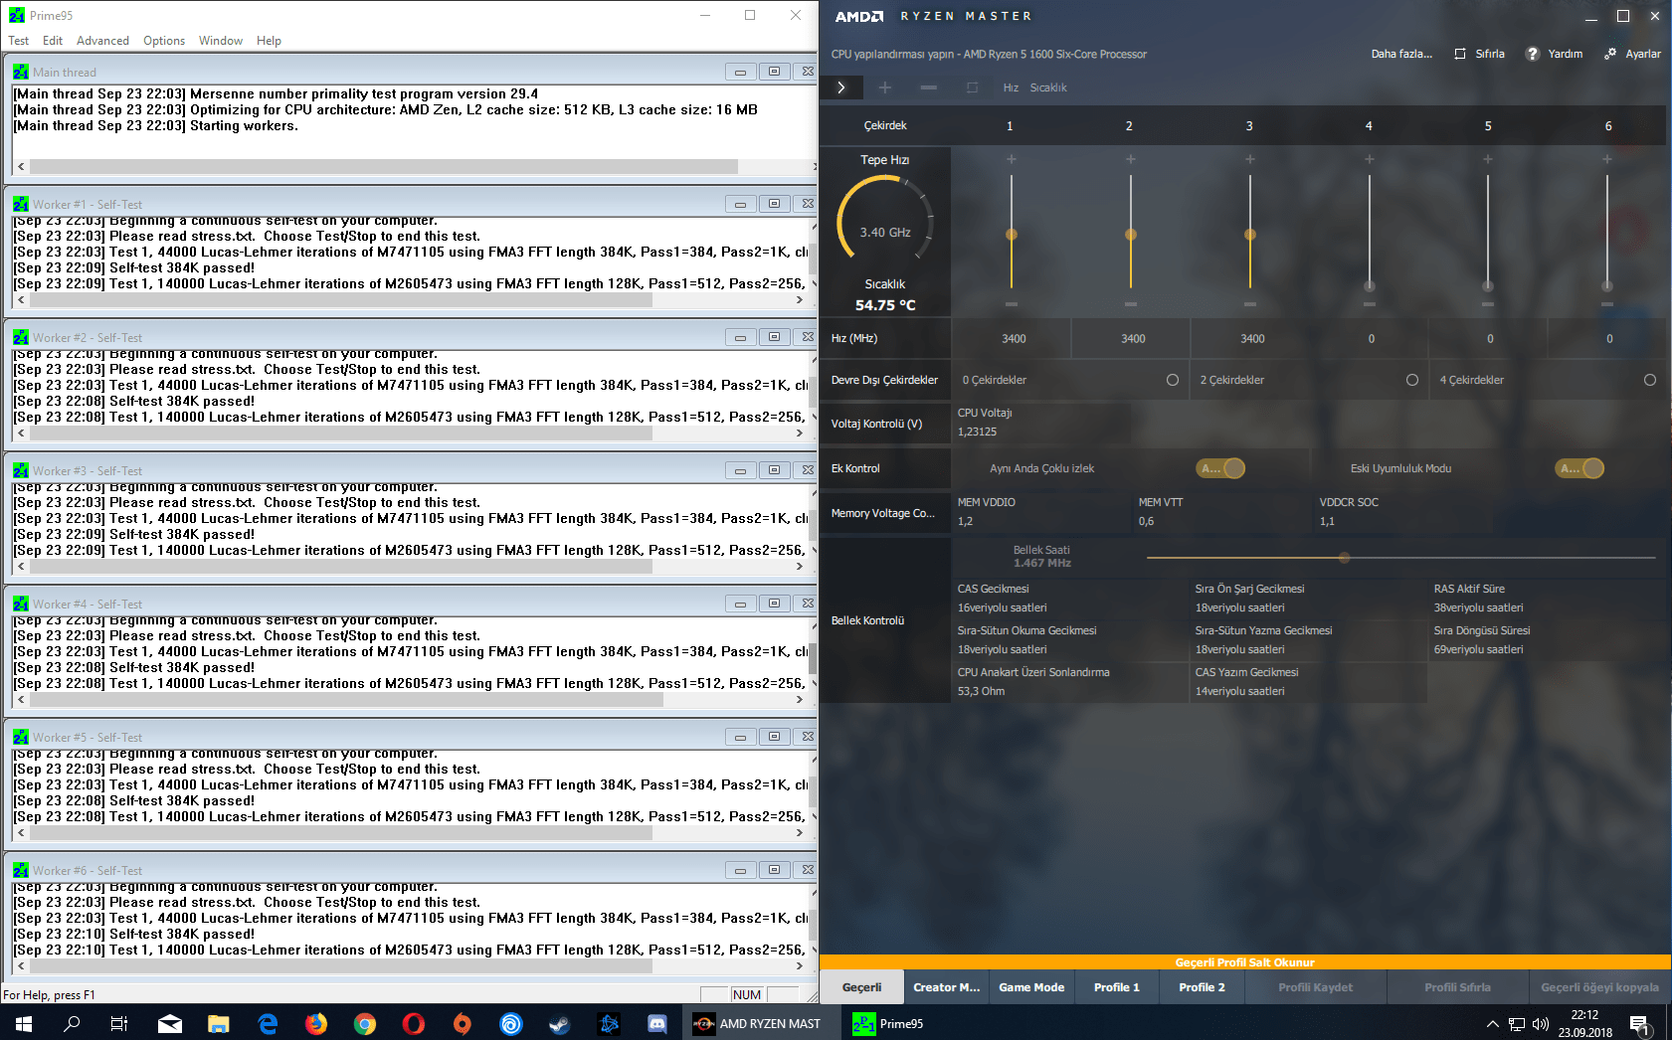This screenshot has width=1672, height=1040.
Task: Increase core 2 speed with plus icon
Action: pos(1131,159)
